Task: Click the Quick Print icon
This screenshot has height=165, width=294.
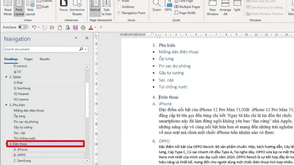Action: [83, 27]
